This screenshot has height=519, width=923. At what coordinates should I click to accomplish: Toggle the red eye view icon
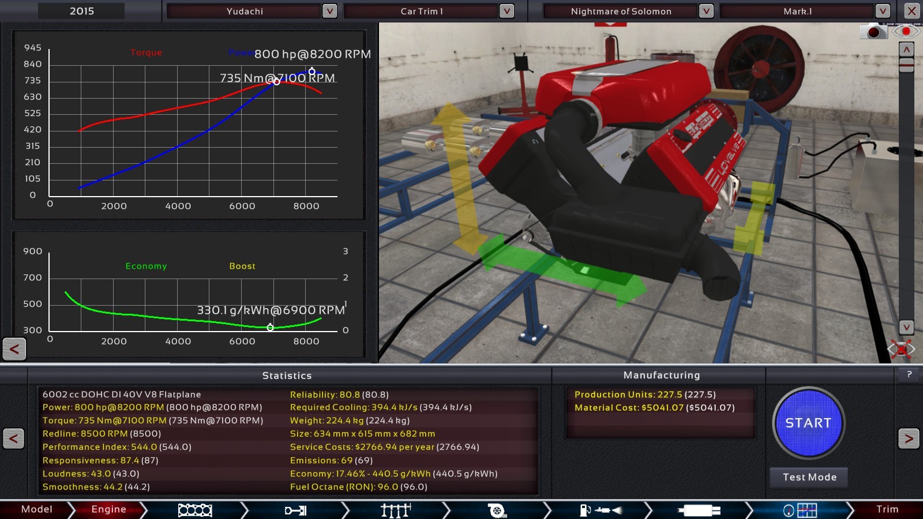[x=906, y=31]
